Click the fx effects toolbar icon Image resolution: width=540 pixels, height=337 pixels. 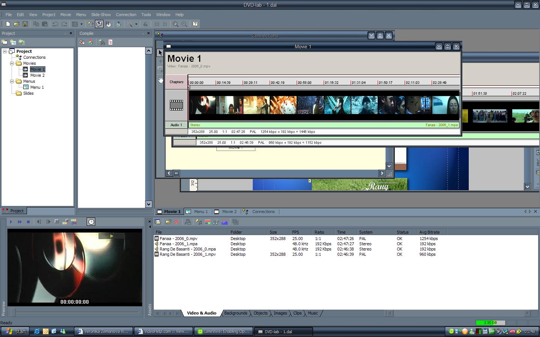click(x=145, y=24)
